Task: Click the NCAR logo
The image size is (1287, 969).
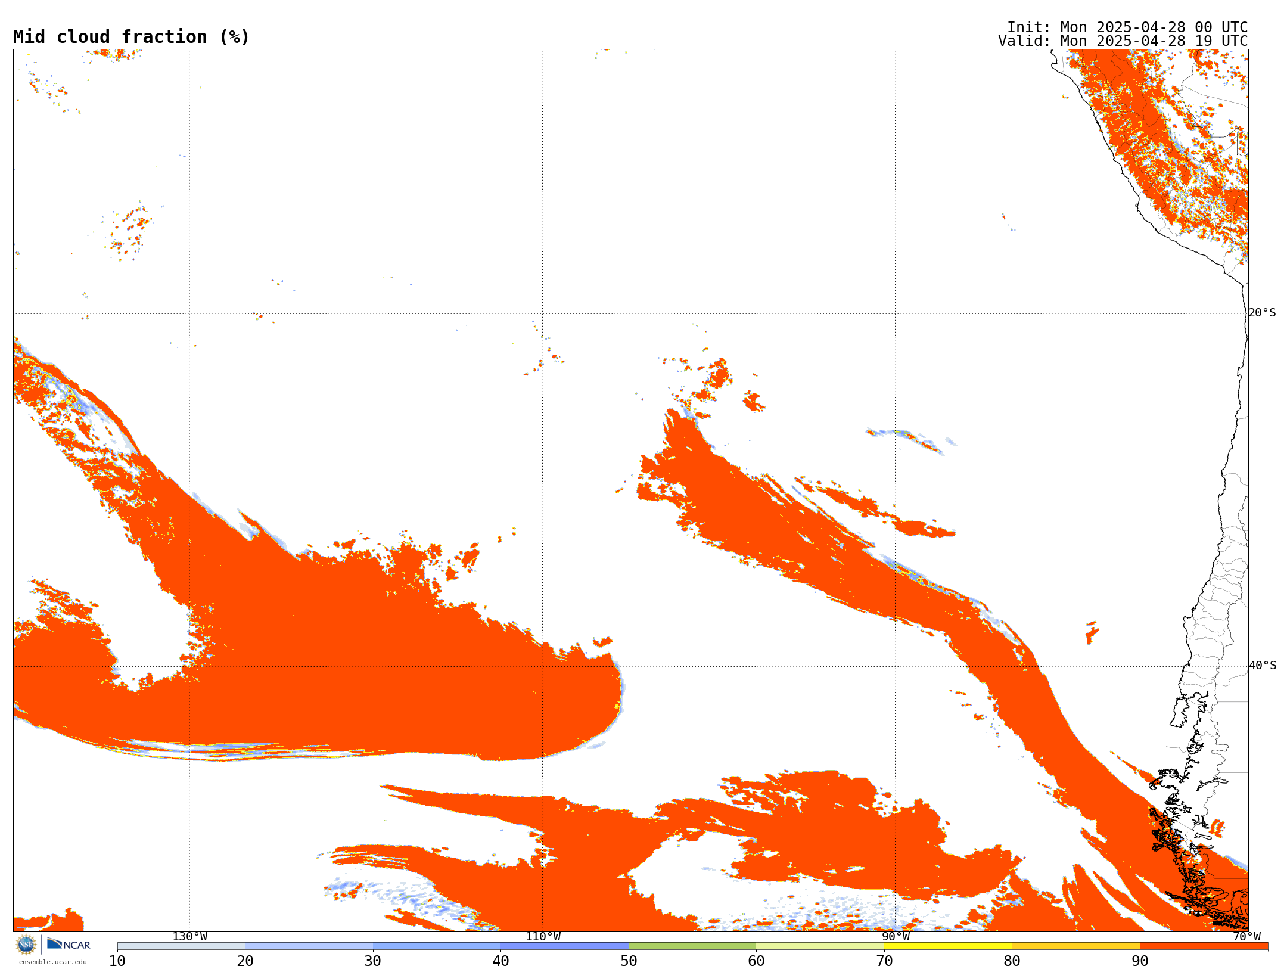Action: [69, 944]
